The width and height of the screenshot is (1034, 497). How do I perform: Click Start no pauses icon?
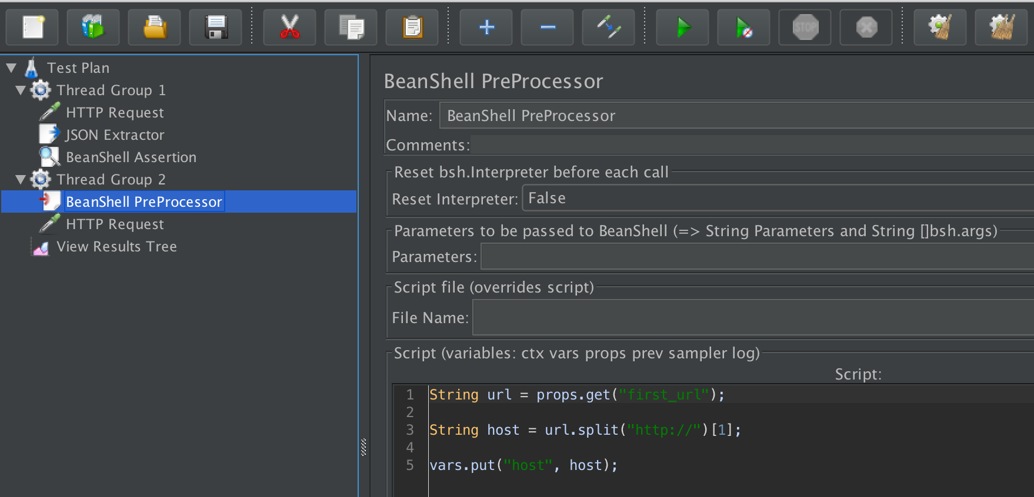coord(743,27)
